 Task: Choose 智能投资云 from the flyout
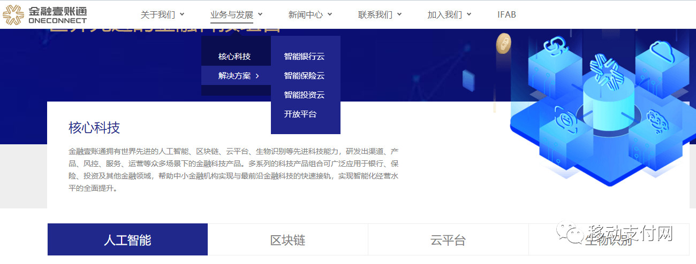[304, 95]
